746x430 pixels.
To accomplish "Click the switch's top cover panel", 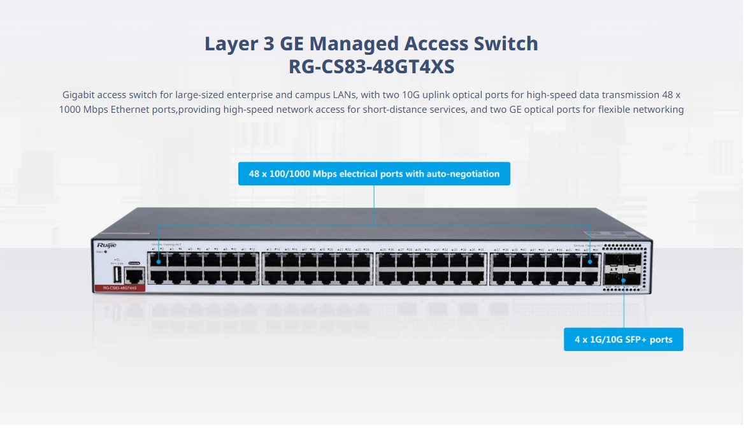I will coord(371,224).
